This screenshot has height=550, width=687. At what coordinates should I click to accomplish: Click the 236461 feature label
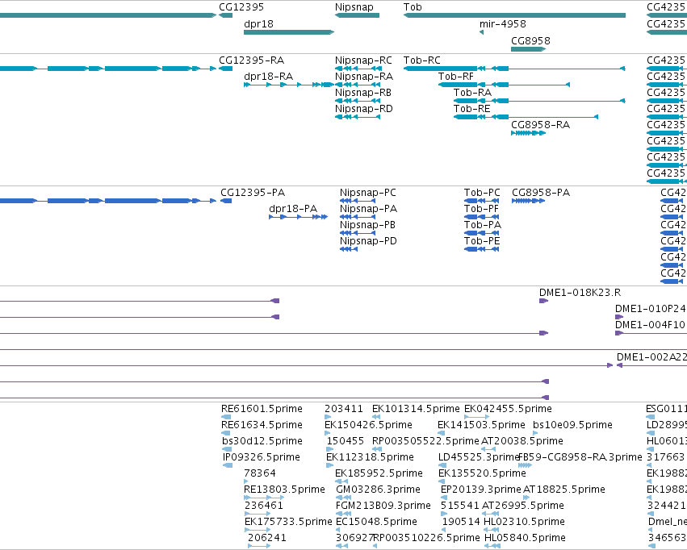(264, 506)
